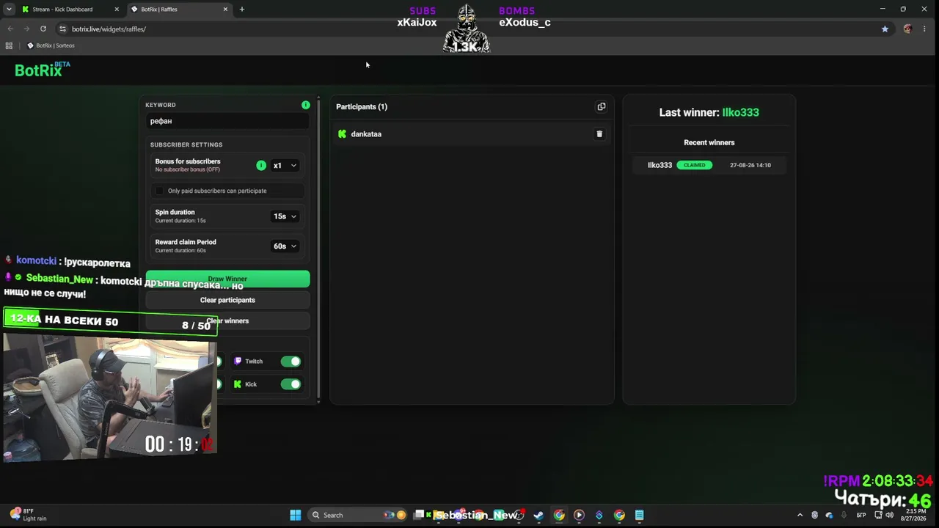Close the BotRix | Raffles tab
939x528 pixels.
coord(225,10)
